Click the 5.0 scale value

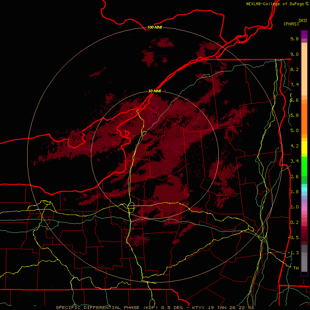[294, 131]
